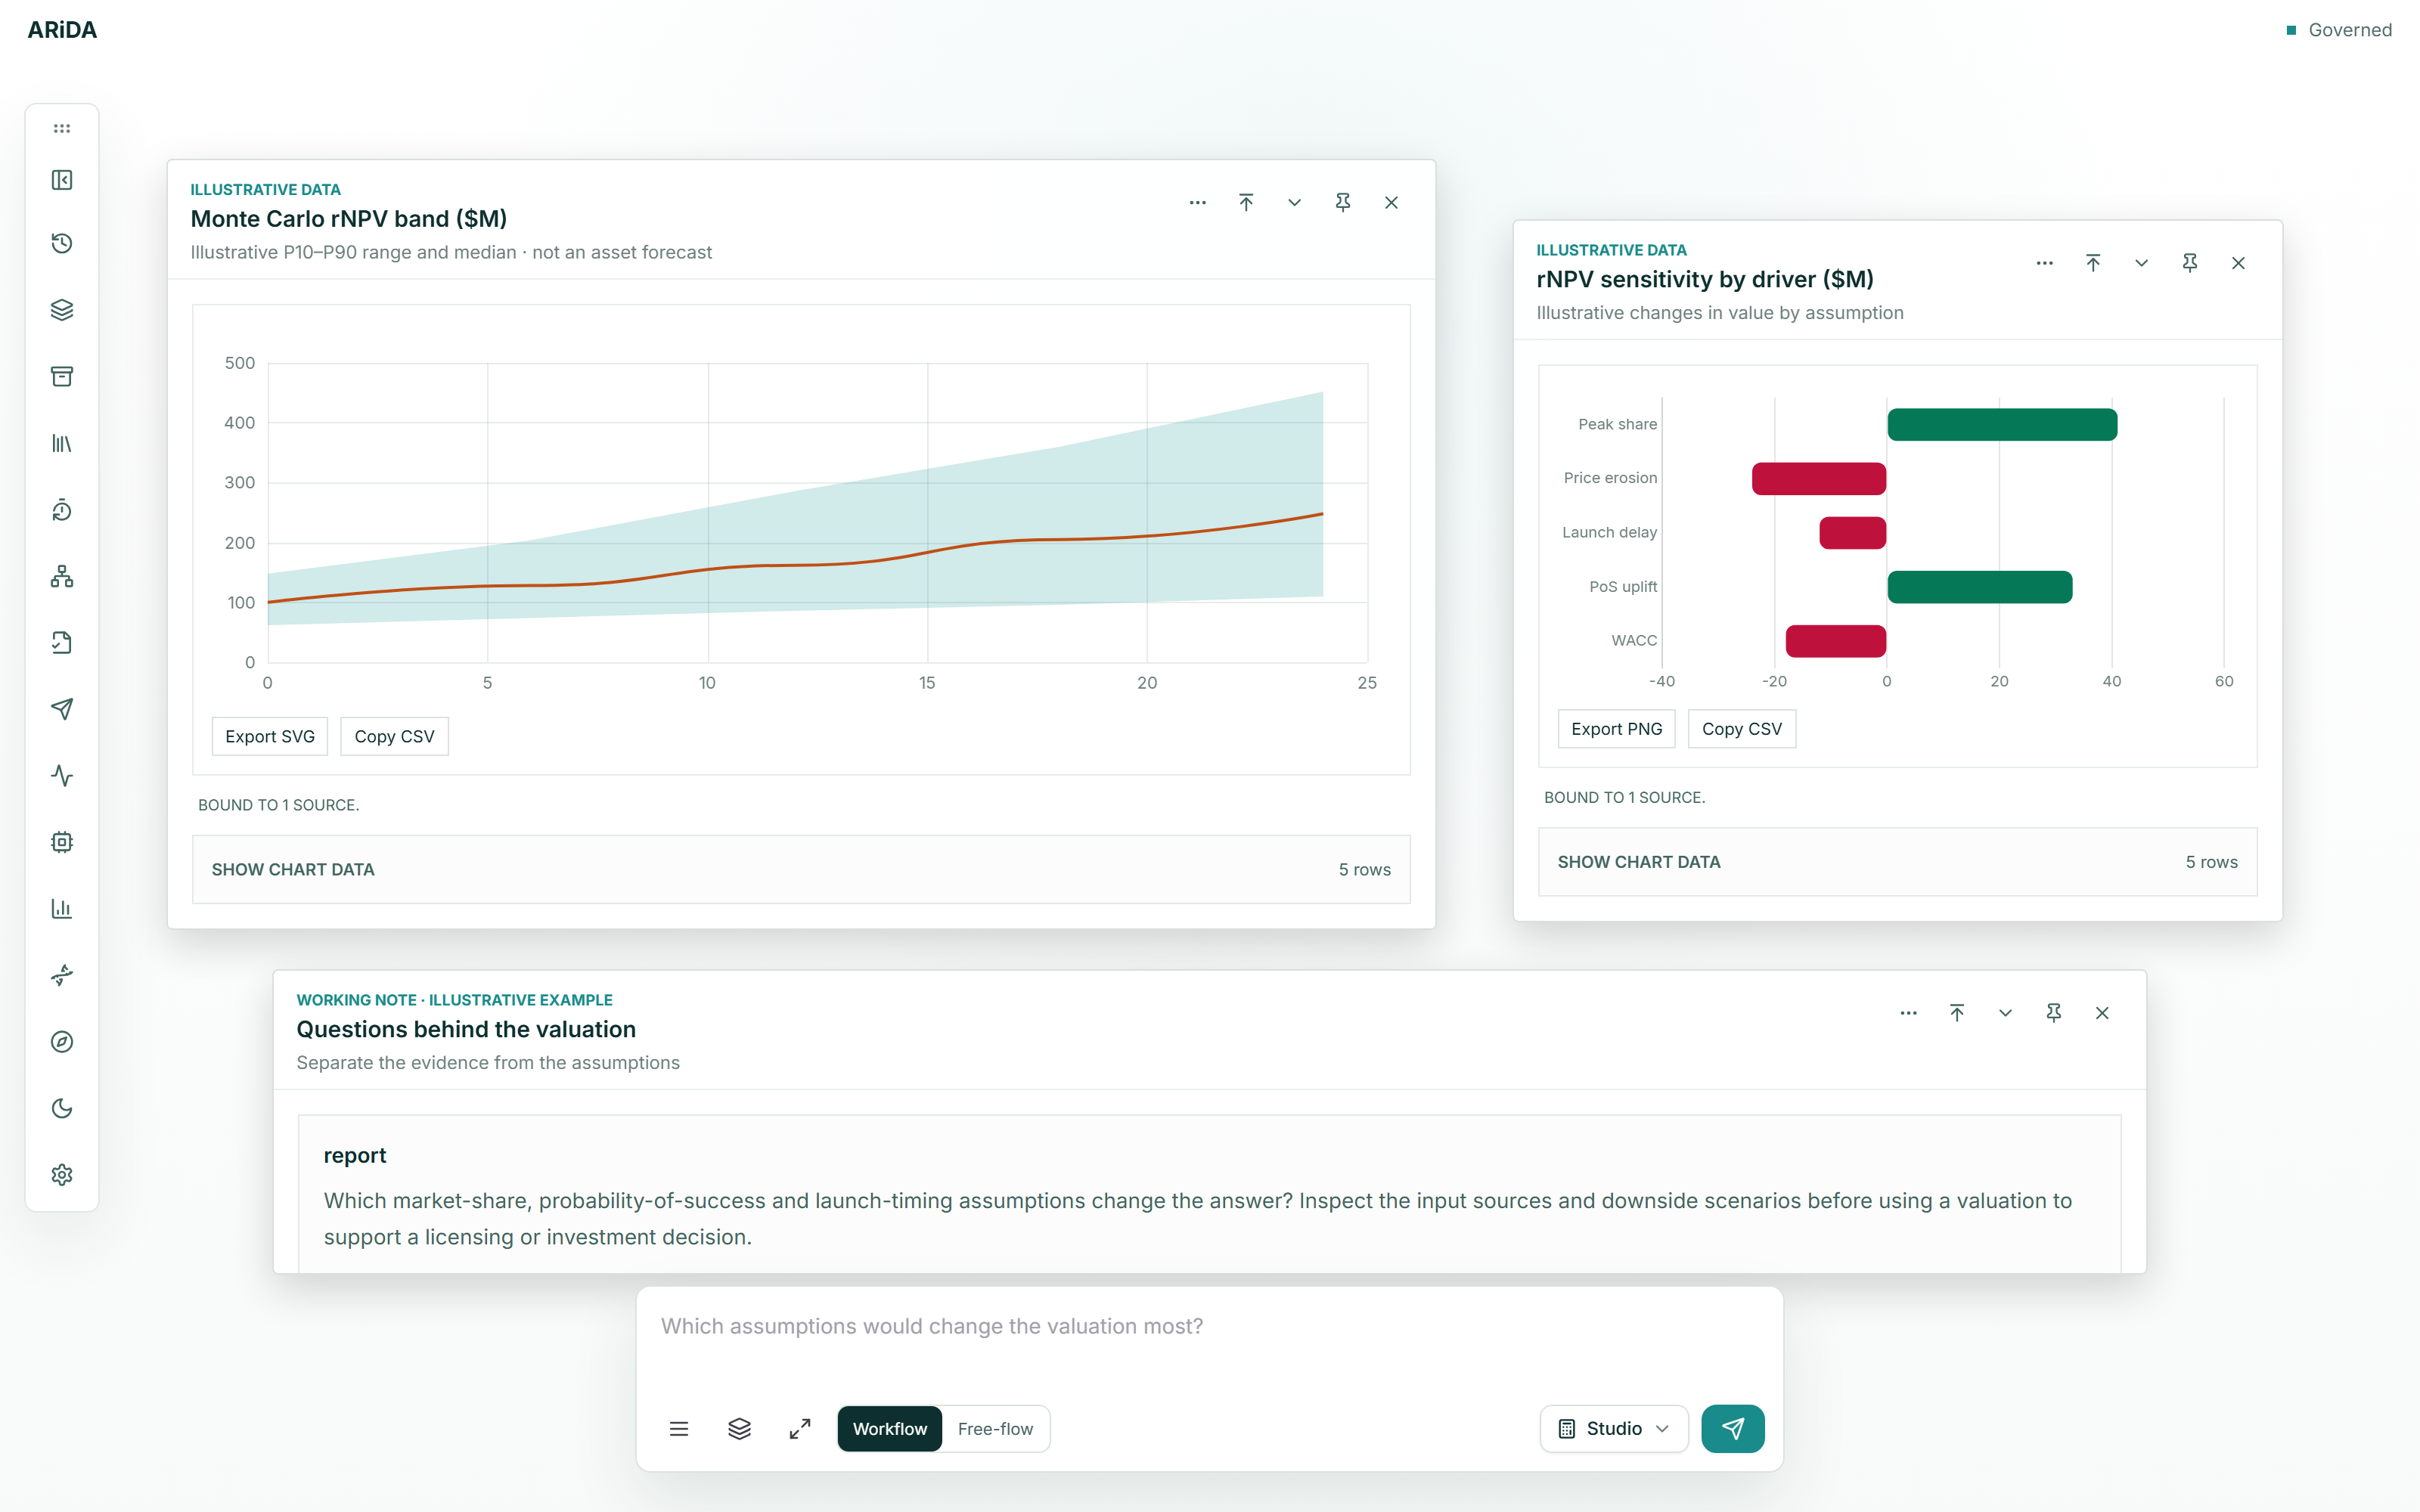Expand Show Chart Data in sensitivity card
2420x1512 pixels.
click(1897, 862)
